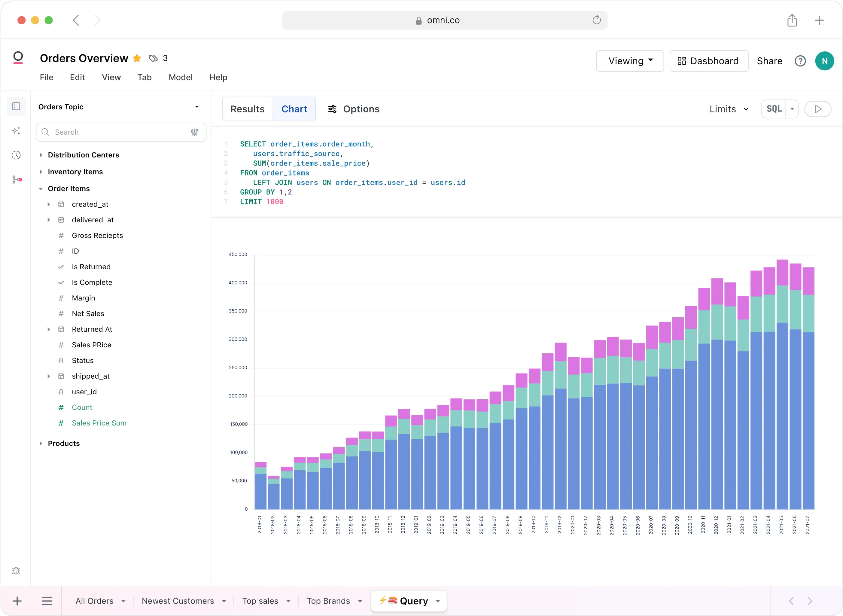The width and height of the screenshot is (843, 616).
Task: Open query history using the clock icon
Action: pos(17,155)
